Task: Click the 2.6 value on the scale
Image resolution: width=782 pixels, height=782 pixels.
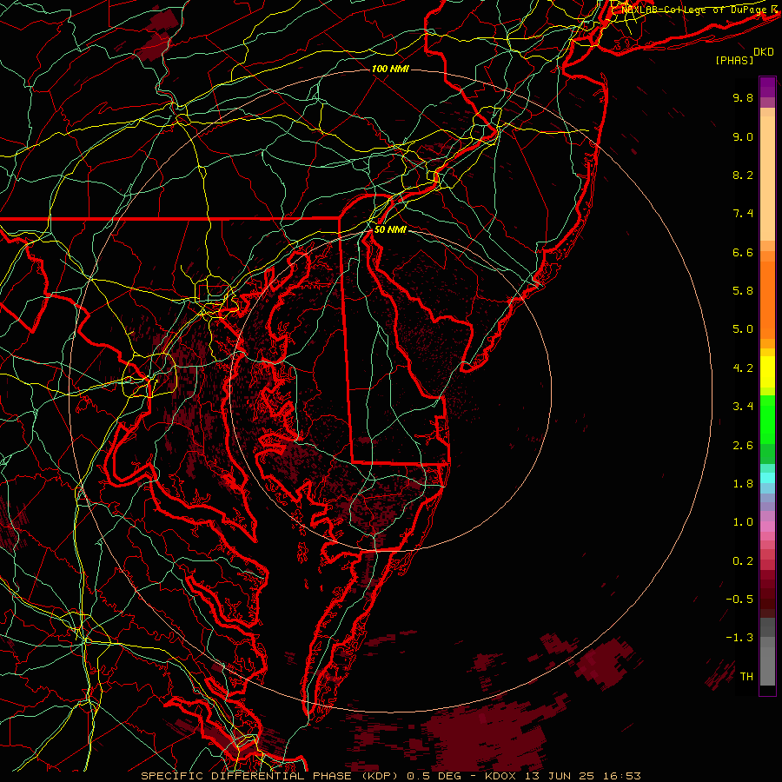Action: tap(743, 446)
